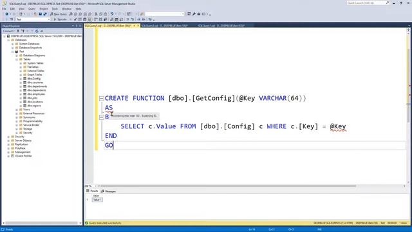Switch to the Messages tab
Viewport: 412px width, 232px height.
click(108, 191)
